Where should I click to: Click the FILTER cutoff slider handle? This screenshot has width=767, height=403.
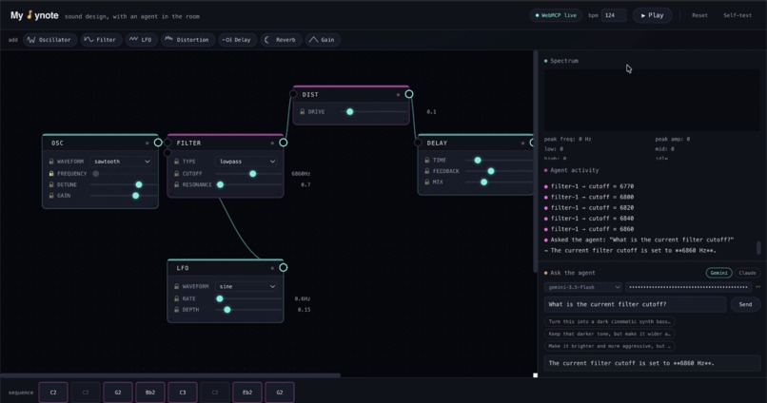click(253, 173)
